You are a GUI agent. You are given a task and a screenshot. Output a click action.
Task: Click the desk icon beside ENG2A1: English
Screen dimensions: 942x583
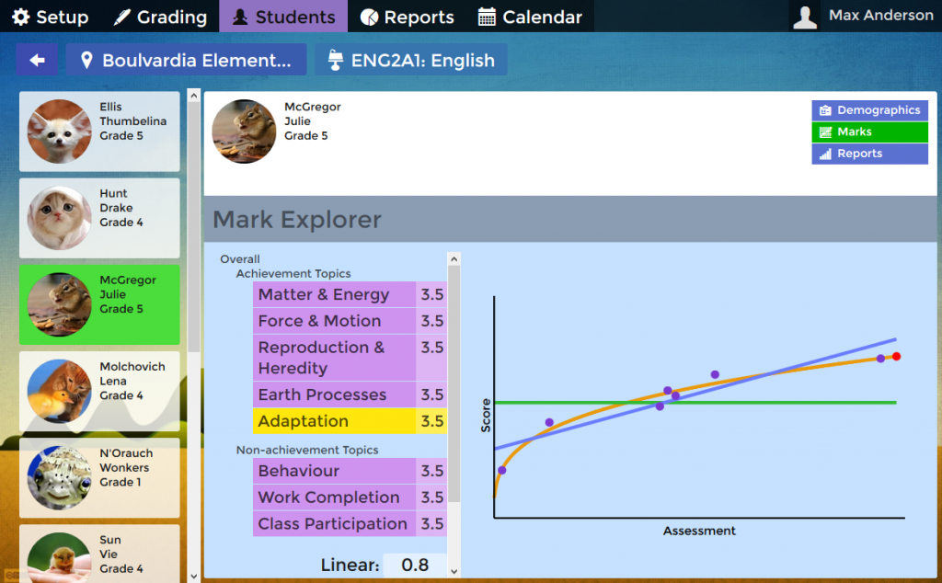(x=336, y=61)
